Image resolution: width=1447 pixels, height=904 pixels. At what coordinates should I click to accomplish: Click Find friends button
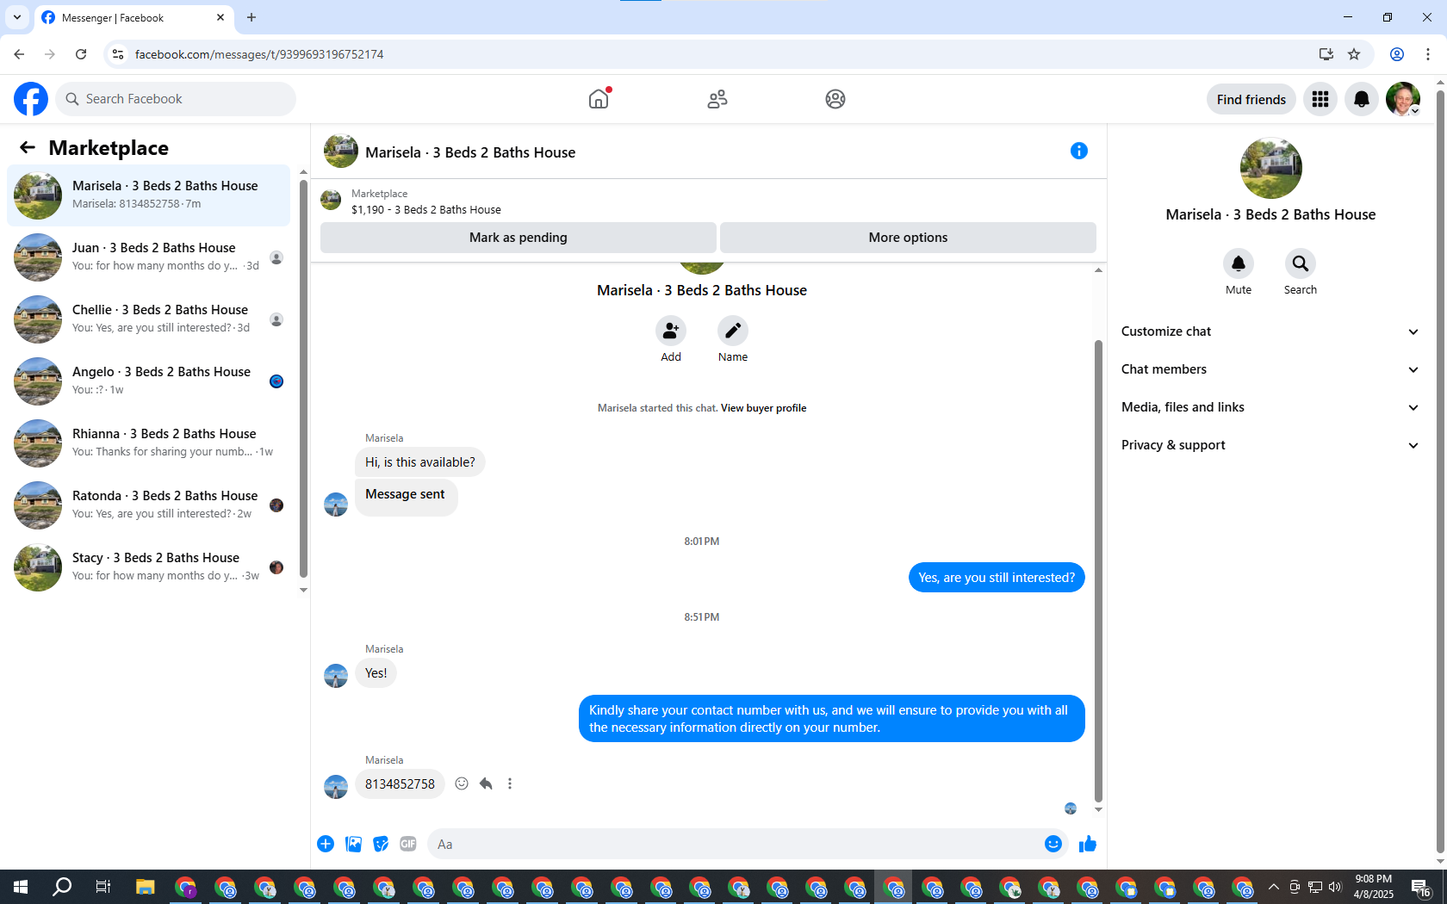click(1251, 99)
